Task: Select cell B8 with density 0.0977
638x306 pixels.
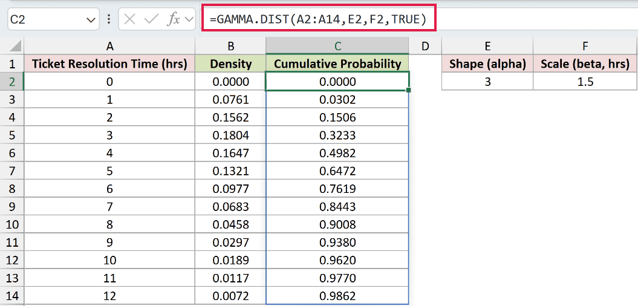Action: [230, 189]
